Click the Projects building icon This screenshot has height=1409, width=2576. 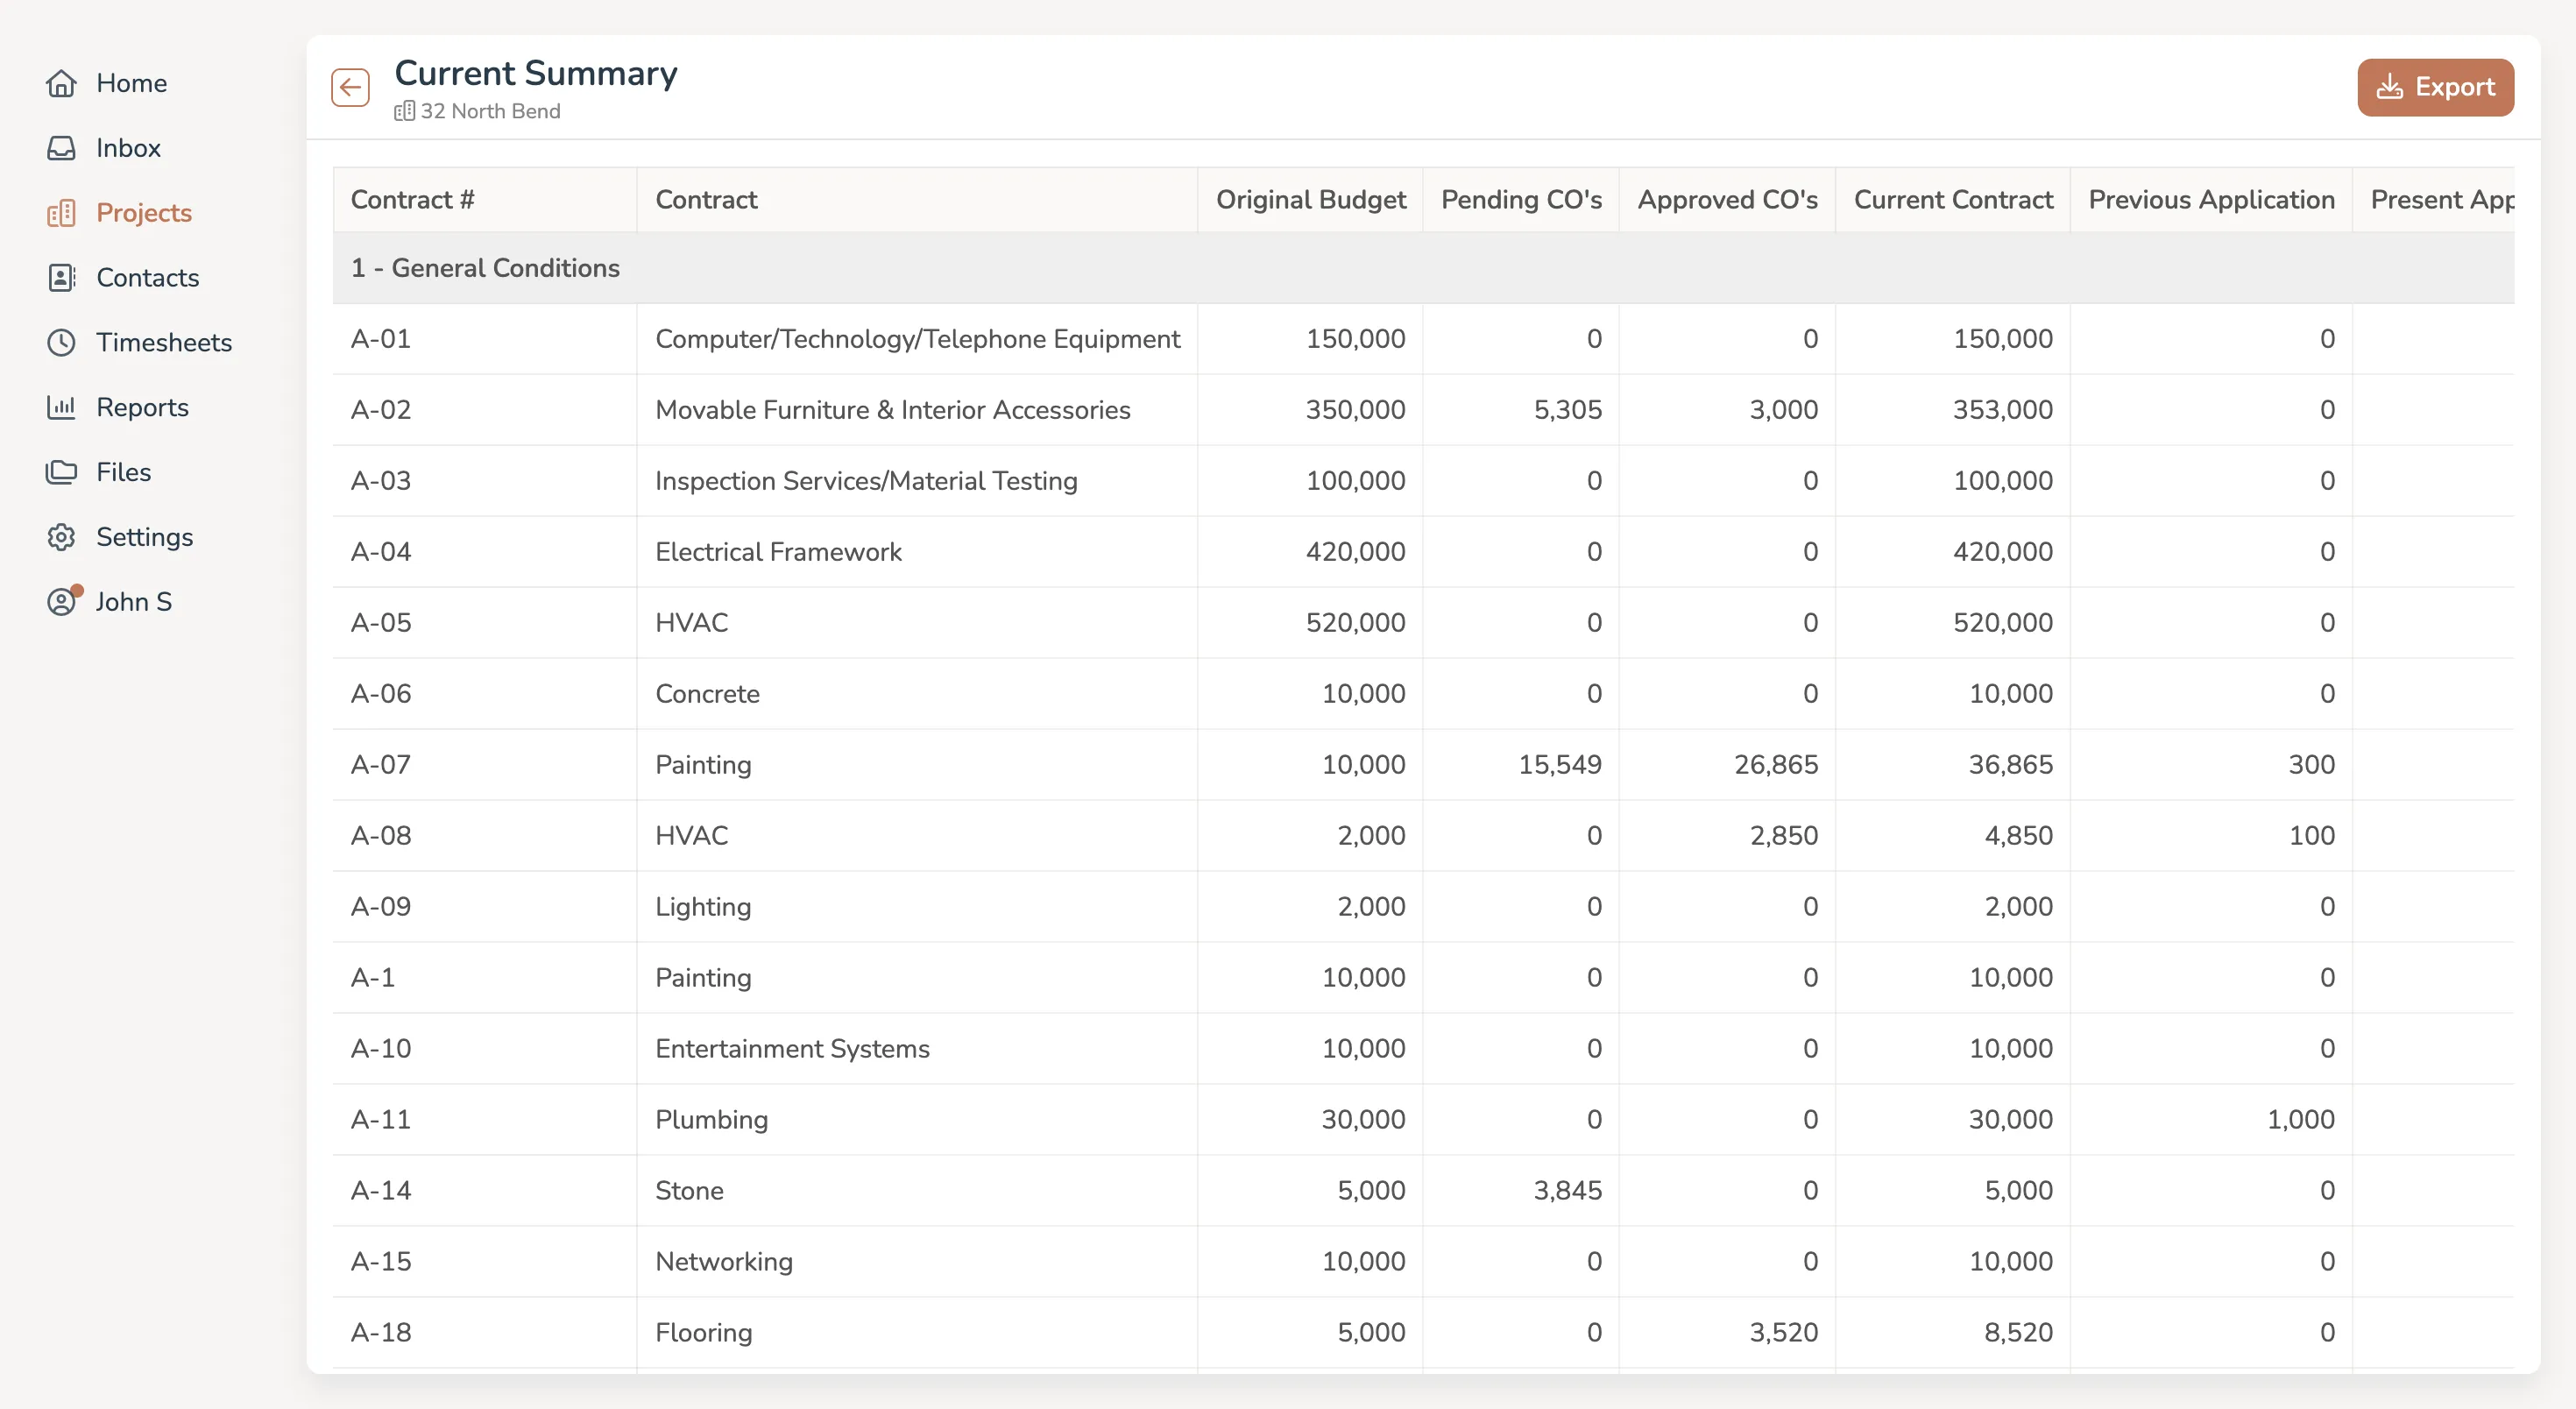(62, 212)
